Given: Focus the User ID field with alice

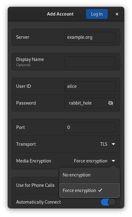Looking at the screenshot, I should point(90,86).
